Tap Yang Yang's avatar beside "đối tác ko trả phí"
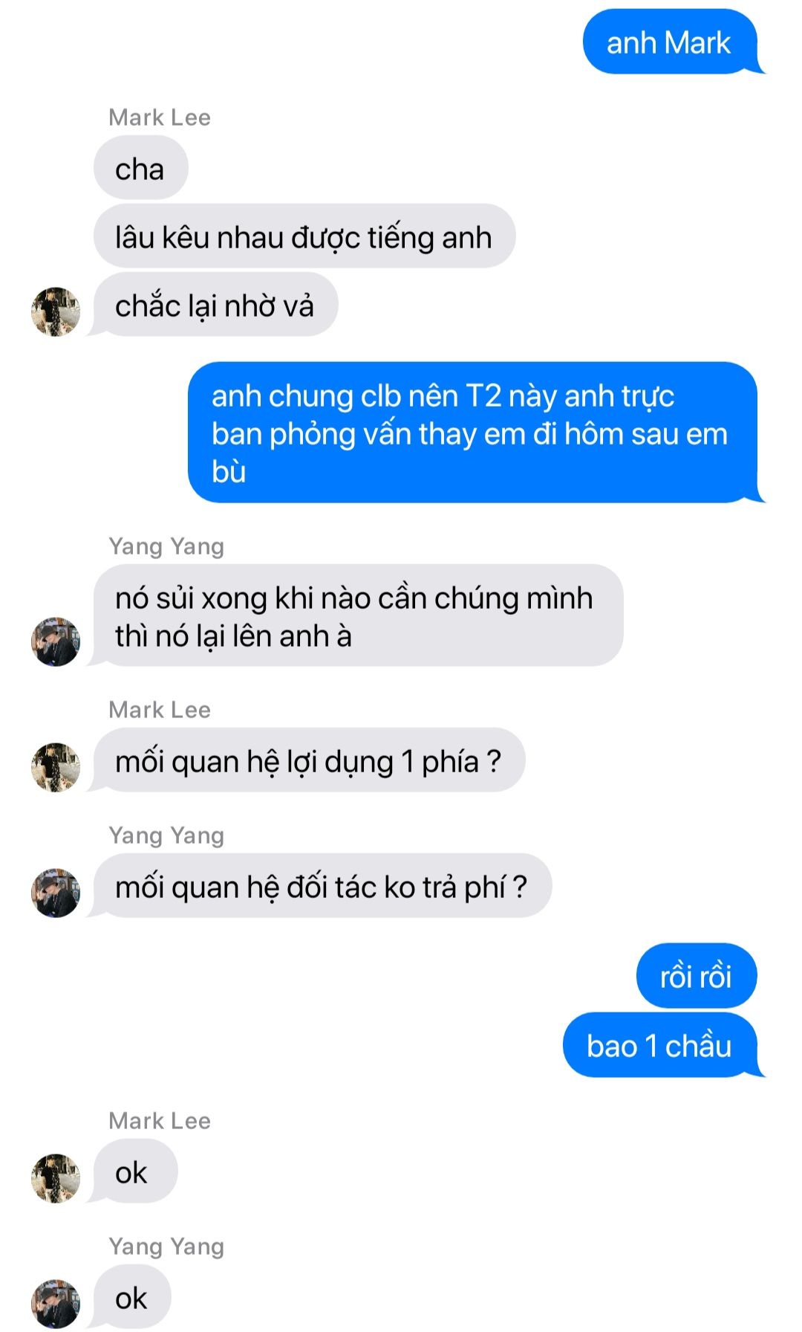This screenshot has height=1332, width=802. click(x=56, y=893)
